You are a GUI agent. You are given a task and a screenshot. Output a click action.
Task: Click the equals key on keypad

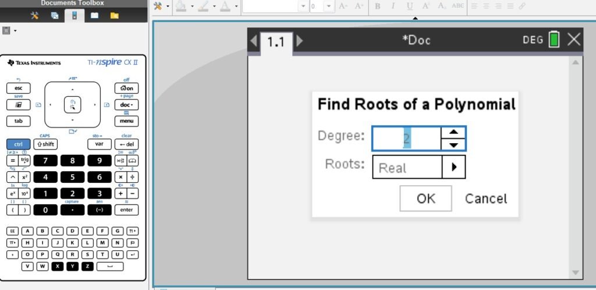point(13,161)
